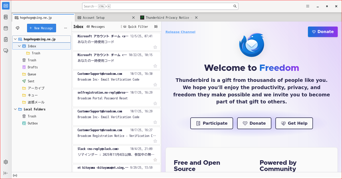The image size is (342, 179).
Task: Click the top-right Donate button
Action: (323, 32)
